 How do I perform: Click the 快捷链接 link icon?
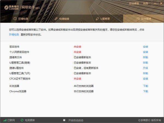[x=56, y=19]
